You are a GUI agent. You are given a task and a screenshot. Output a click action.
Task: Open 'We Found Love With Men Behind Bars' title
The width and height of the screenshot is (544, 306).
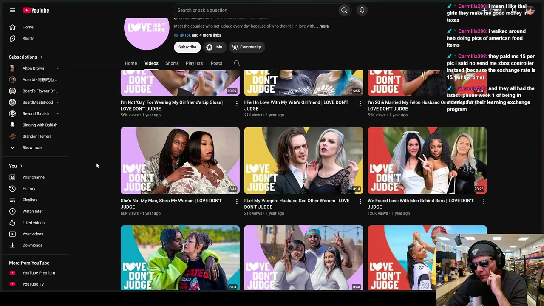pos(421,204)
